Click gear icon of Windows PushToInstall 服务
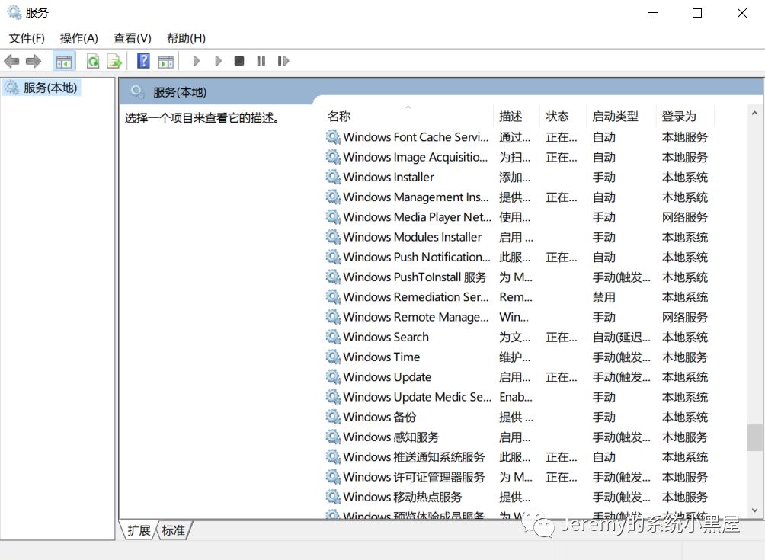Image resolution: width=765 pixels, height=560 pixels. (x=333, y=277)
